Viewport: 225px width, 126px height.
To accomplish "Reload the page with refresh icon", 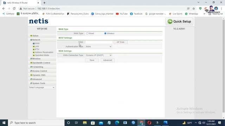I will coord(14,8).
